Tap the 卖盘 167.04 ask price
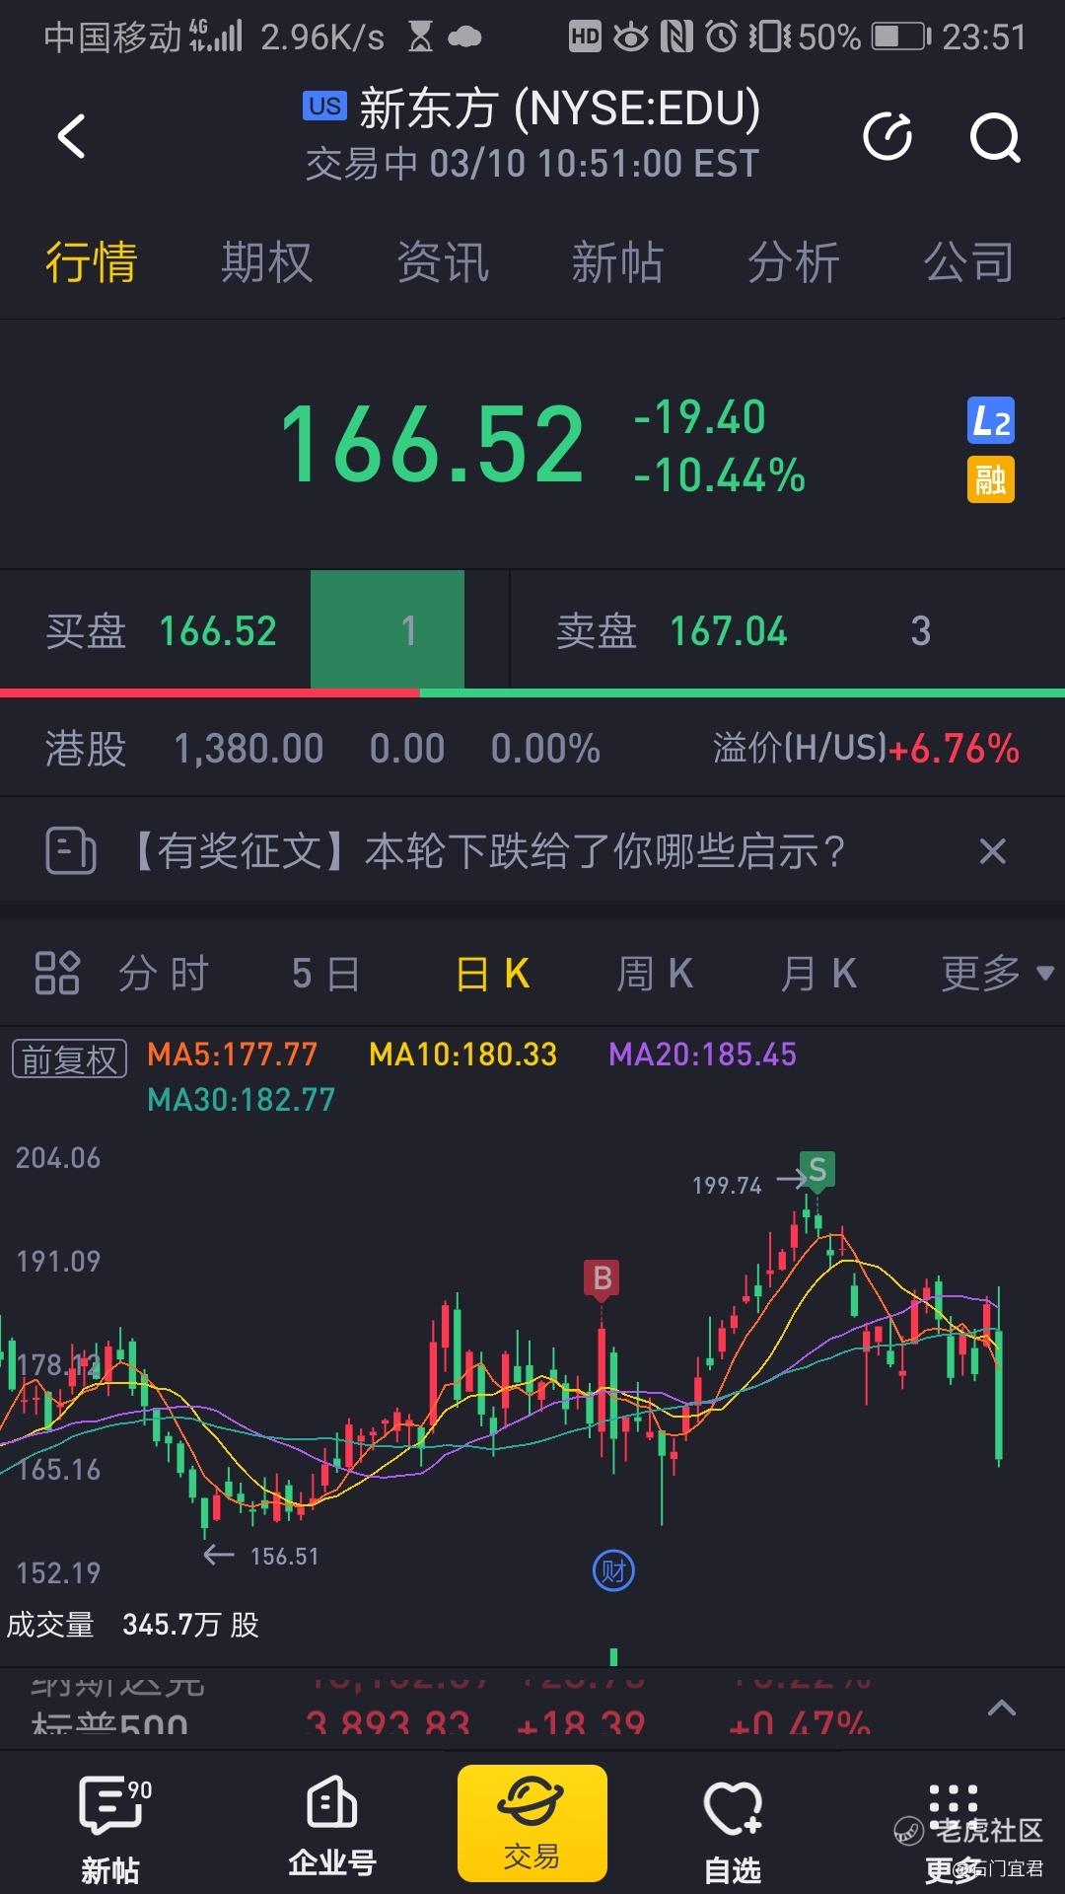This screenshot has width=1065, height=1894. [729, 631]
